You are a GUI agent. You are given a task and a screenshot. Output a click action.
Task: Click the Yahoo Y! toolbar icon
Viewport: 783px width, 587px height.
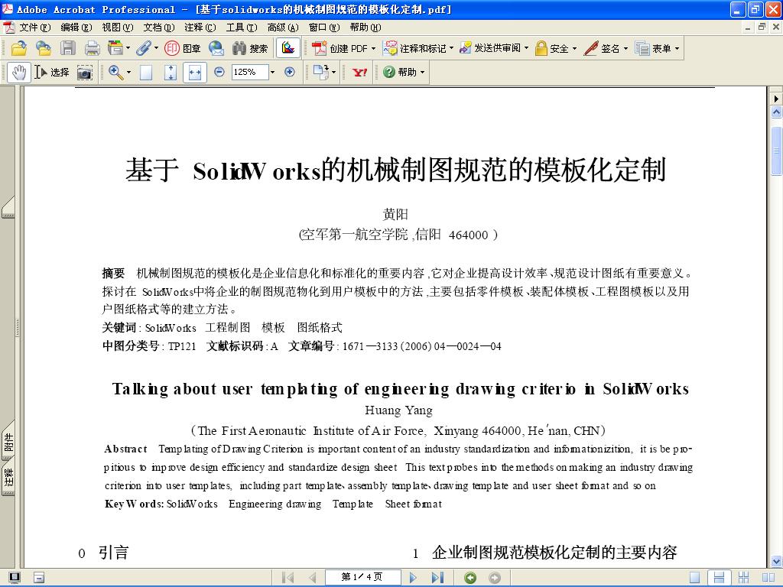[359, 73]
